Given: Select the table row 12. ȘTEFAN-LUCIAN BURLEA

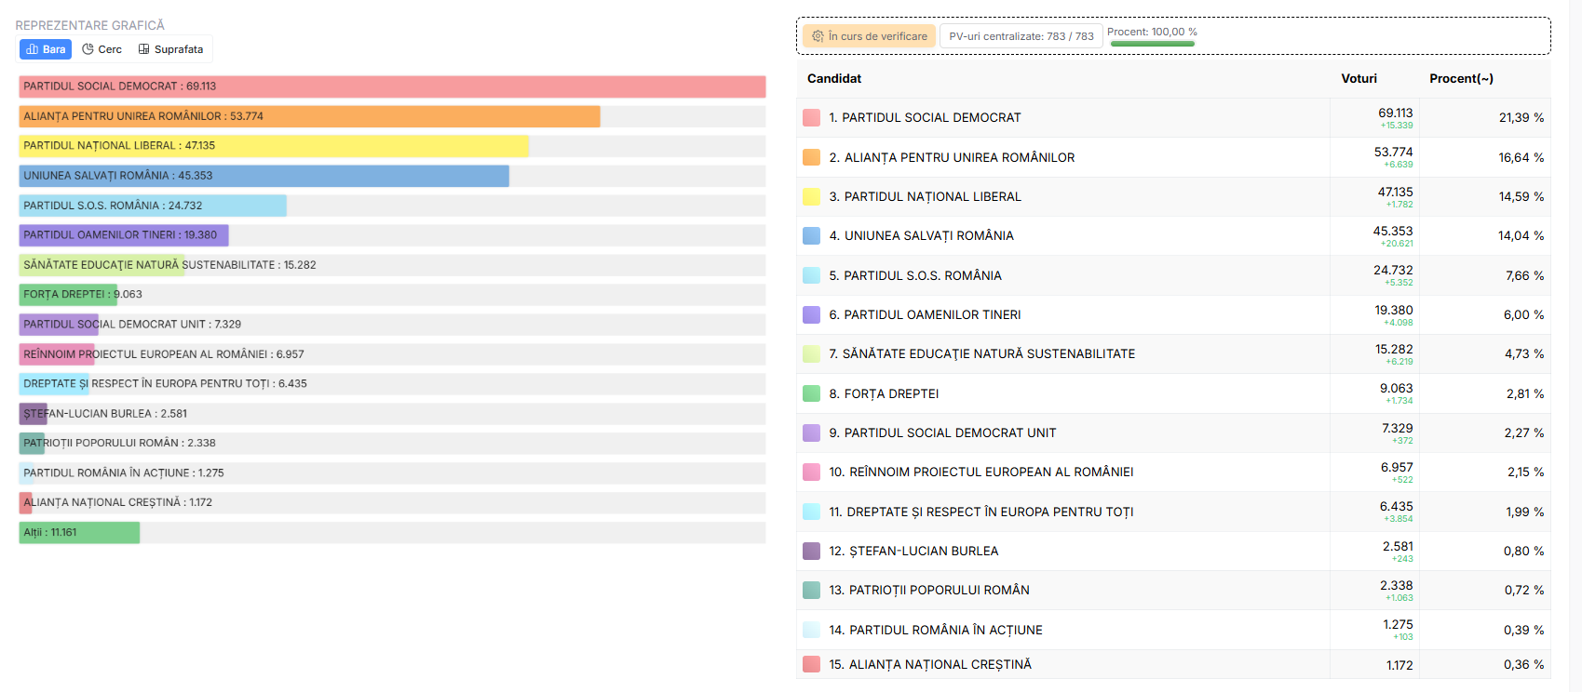Looking at the screenshot, I should [1173, 551].
